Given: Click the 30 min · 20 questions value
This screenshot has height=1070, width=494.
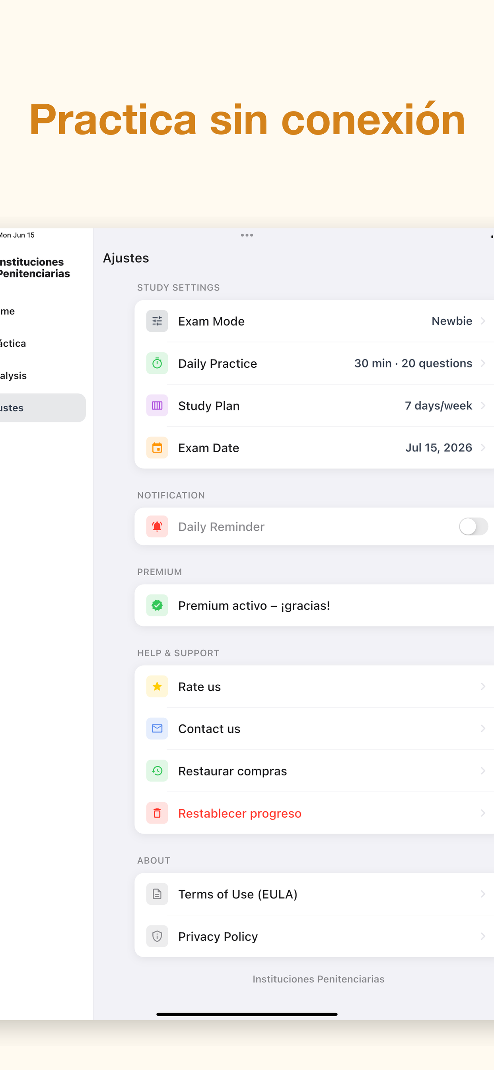Looking at the screenshot, I should tap(413, 363).
